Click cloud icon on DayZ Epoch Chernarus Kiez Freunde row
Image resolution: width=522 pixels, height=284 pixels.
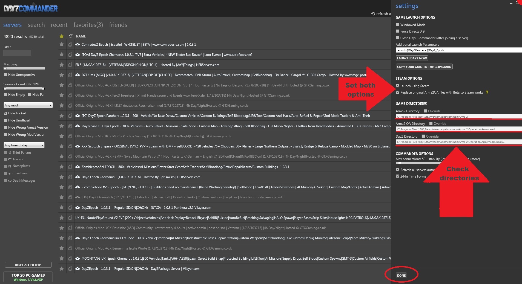[x=78, y=238]
